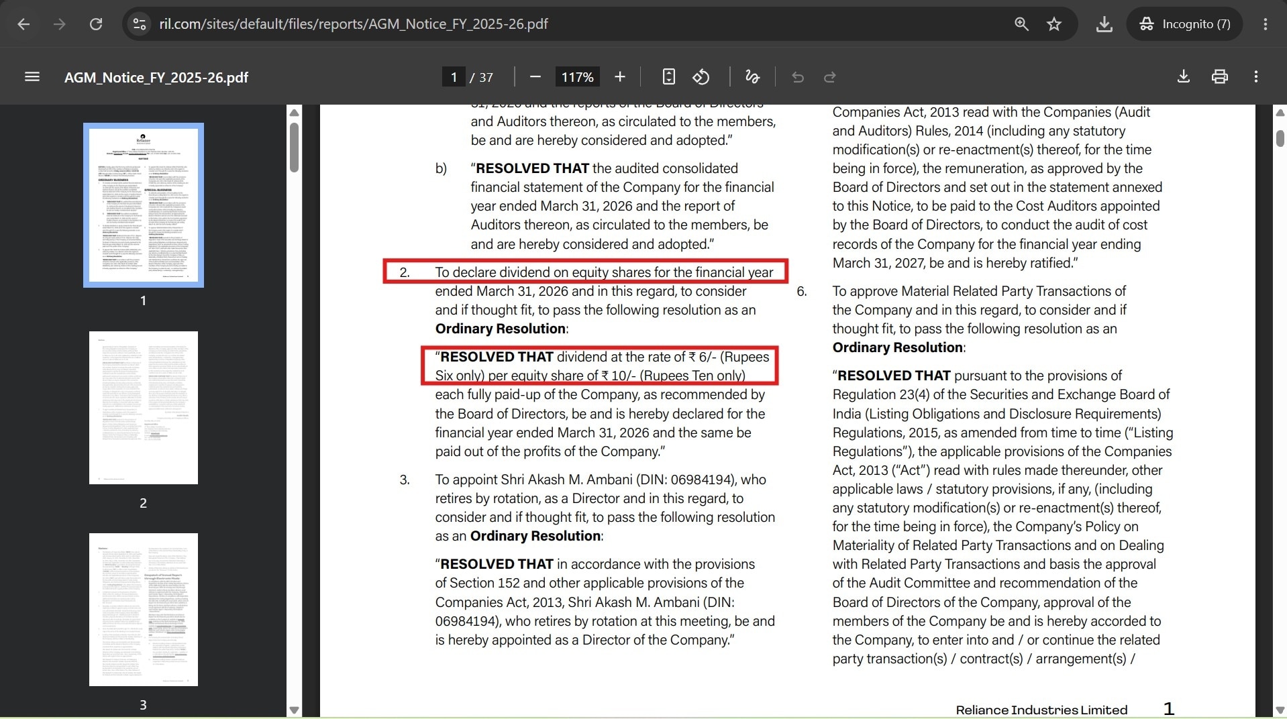Click the thumbnail sidebar scrollbar thumb
This screenshot has height=719, width=1287.
[294, 148]
